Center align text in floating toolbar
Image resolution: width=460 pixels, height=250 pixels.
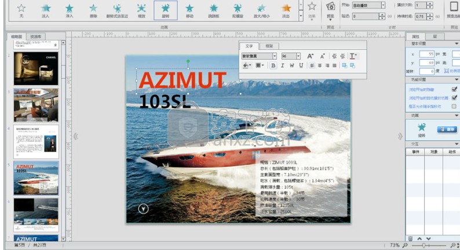click(x=320, y=65)
